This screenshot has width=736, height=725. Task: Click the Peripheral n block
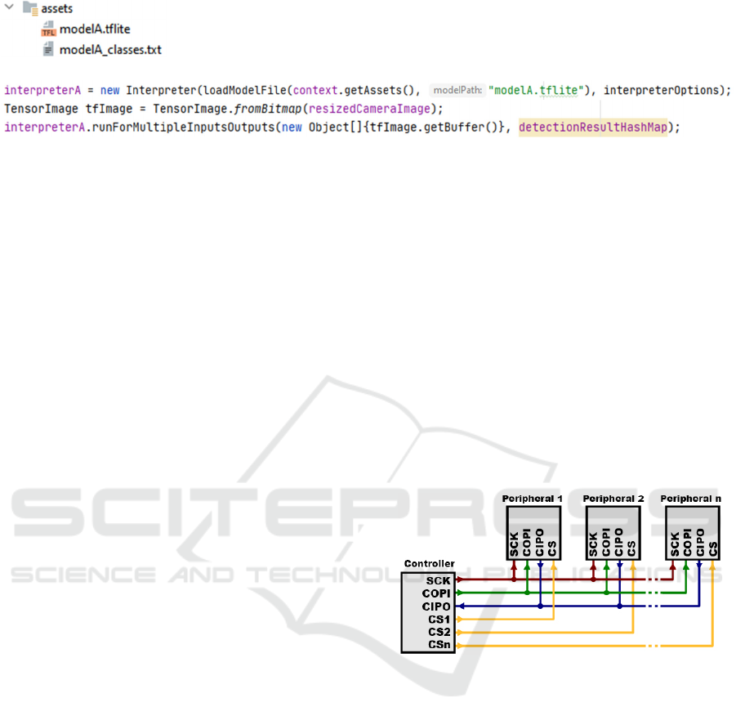691,533
